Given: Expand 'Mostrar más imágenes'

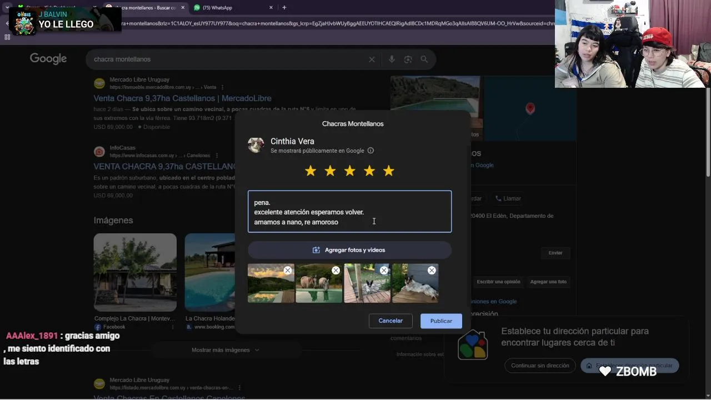Looking at the screenshot, I should click(226, 350).
